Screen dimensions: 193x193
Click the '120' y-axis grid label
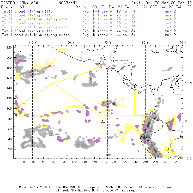click(x=9, y=98)
